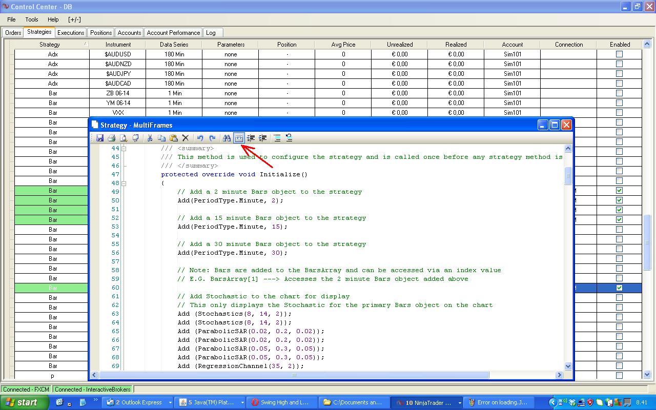Enable the Adx $AUDCAD strategy checkbox

[619, 83]
